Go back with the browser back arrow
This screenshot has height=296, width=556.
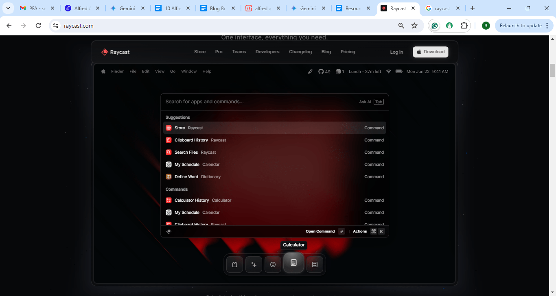coord(9,26)
